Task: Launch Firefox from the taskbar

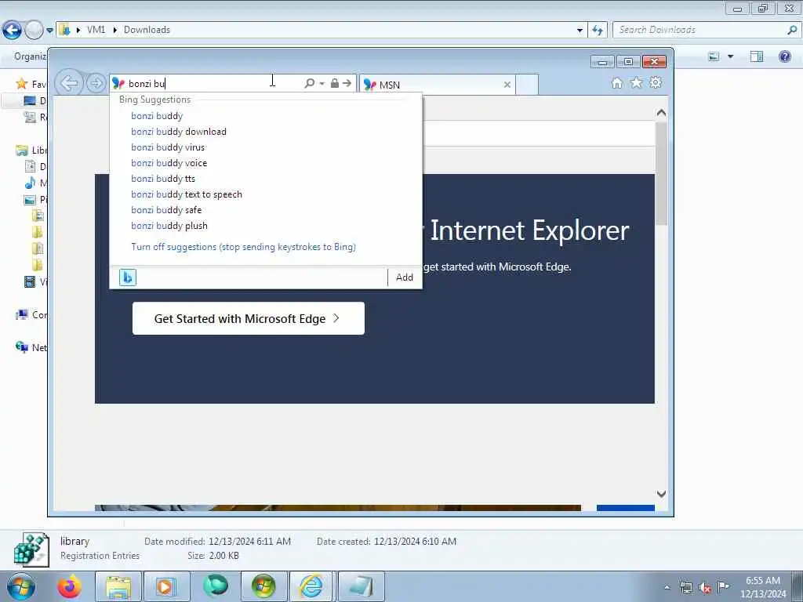Action: click(x=70, y=586)
